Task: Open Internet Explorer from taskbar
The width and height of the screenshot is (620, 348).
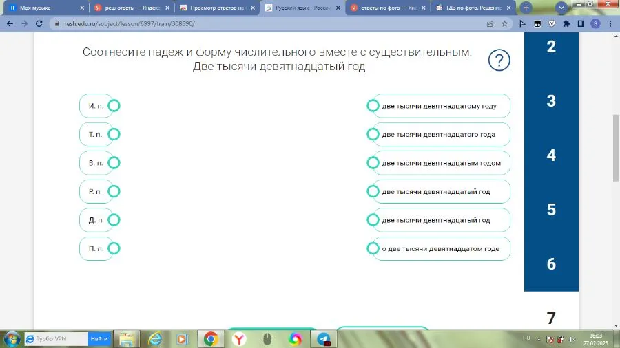Action: pyautogui.click(x=154, y=339)
